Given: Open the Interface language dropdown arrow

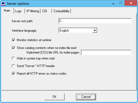Looking at the screenshot, I should pos(95,31).
